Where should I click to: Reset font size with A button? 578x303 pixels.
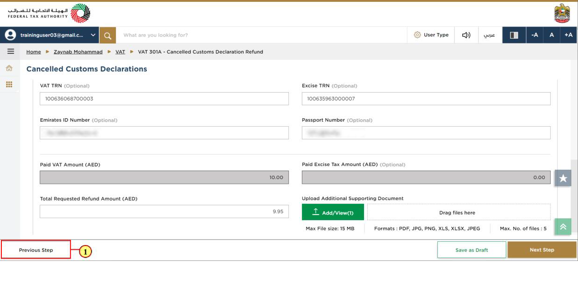point(552,35)
